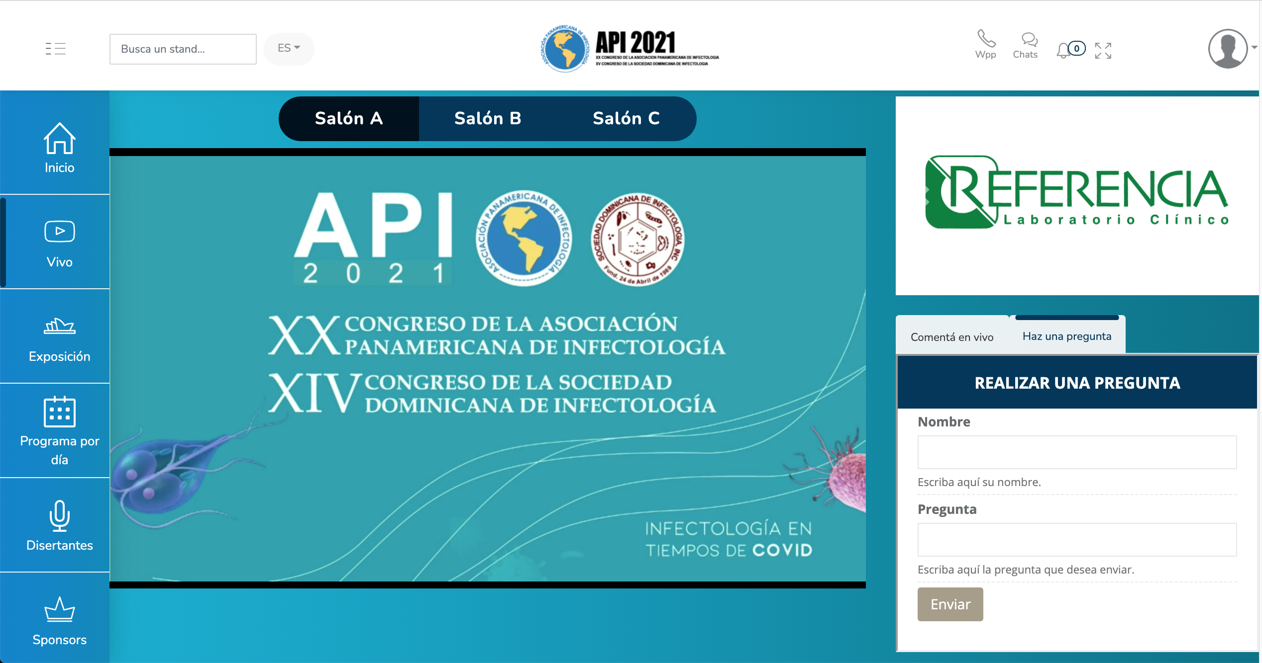
Task: Toggle the hamburger menu icon
Action: 55,48
